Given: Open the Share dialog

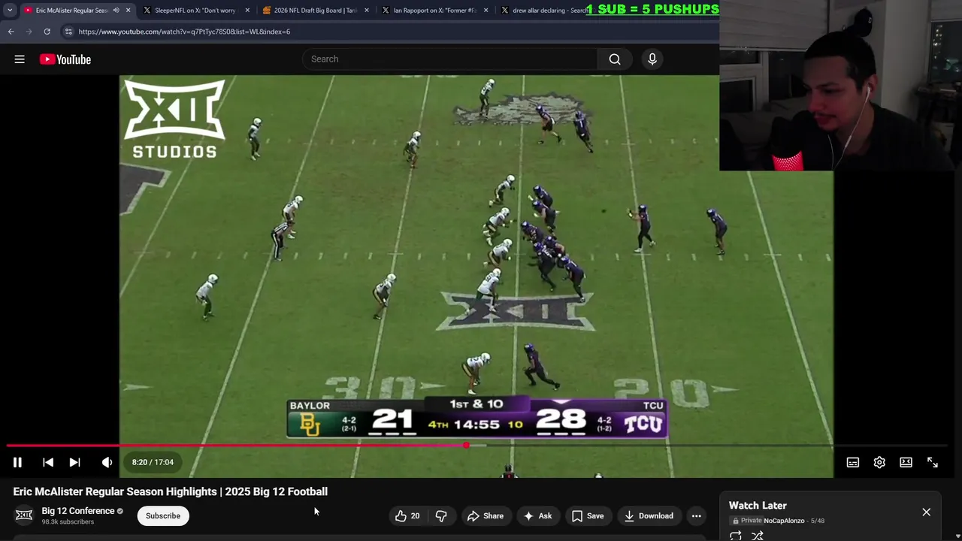Looking at the screenshot, I should point(486,515).
